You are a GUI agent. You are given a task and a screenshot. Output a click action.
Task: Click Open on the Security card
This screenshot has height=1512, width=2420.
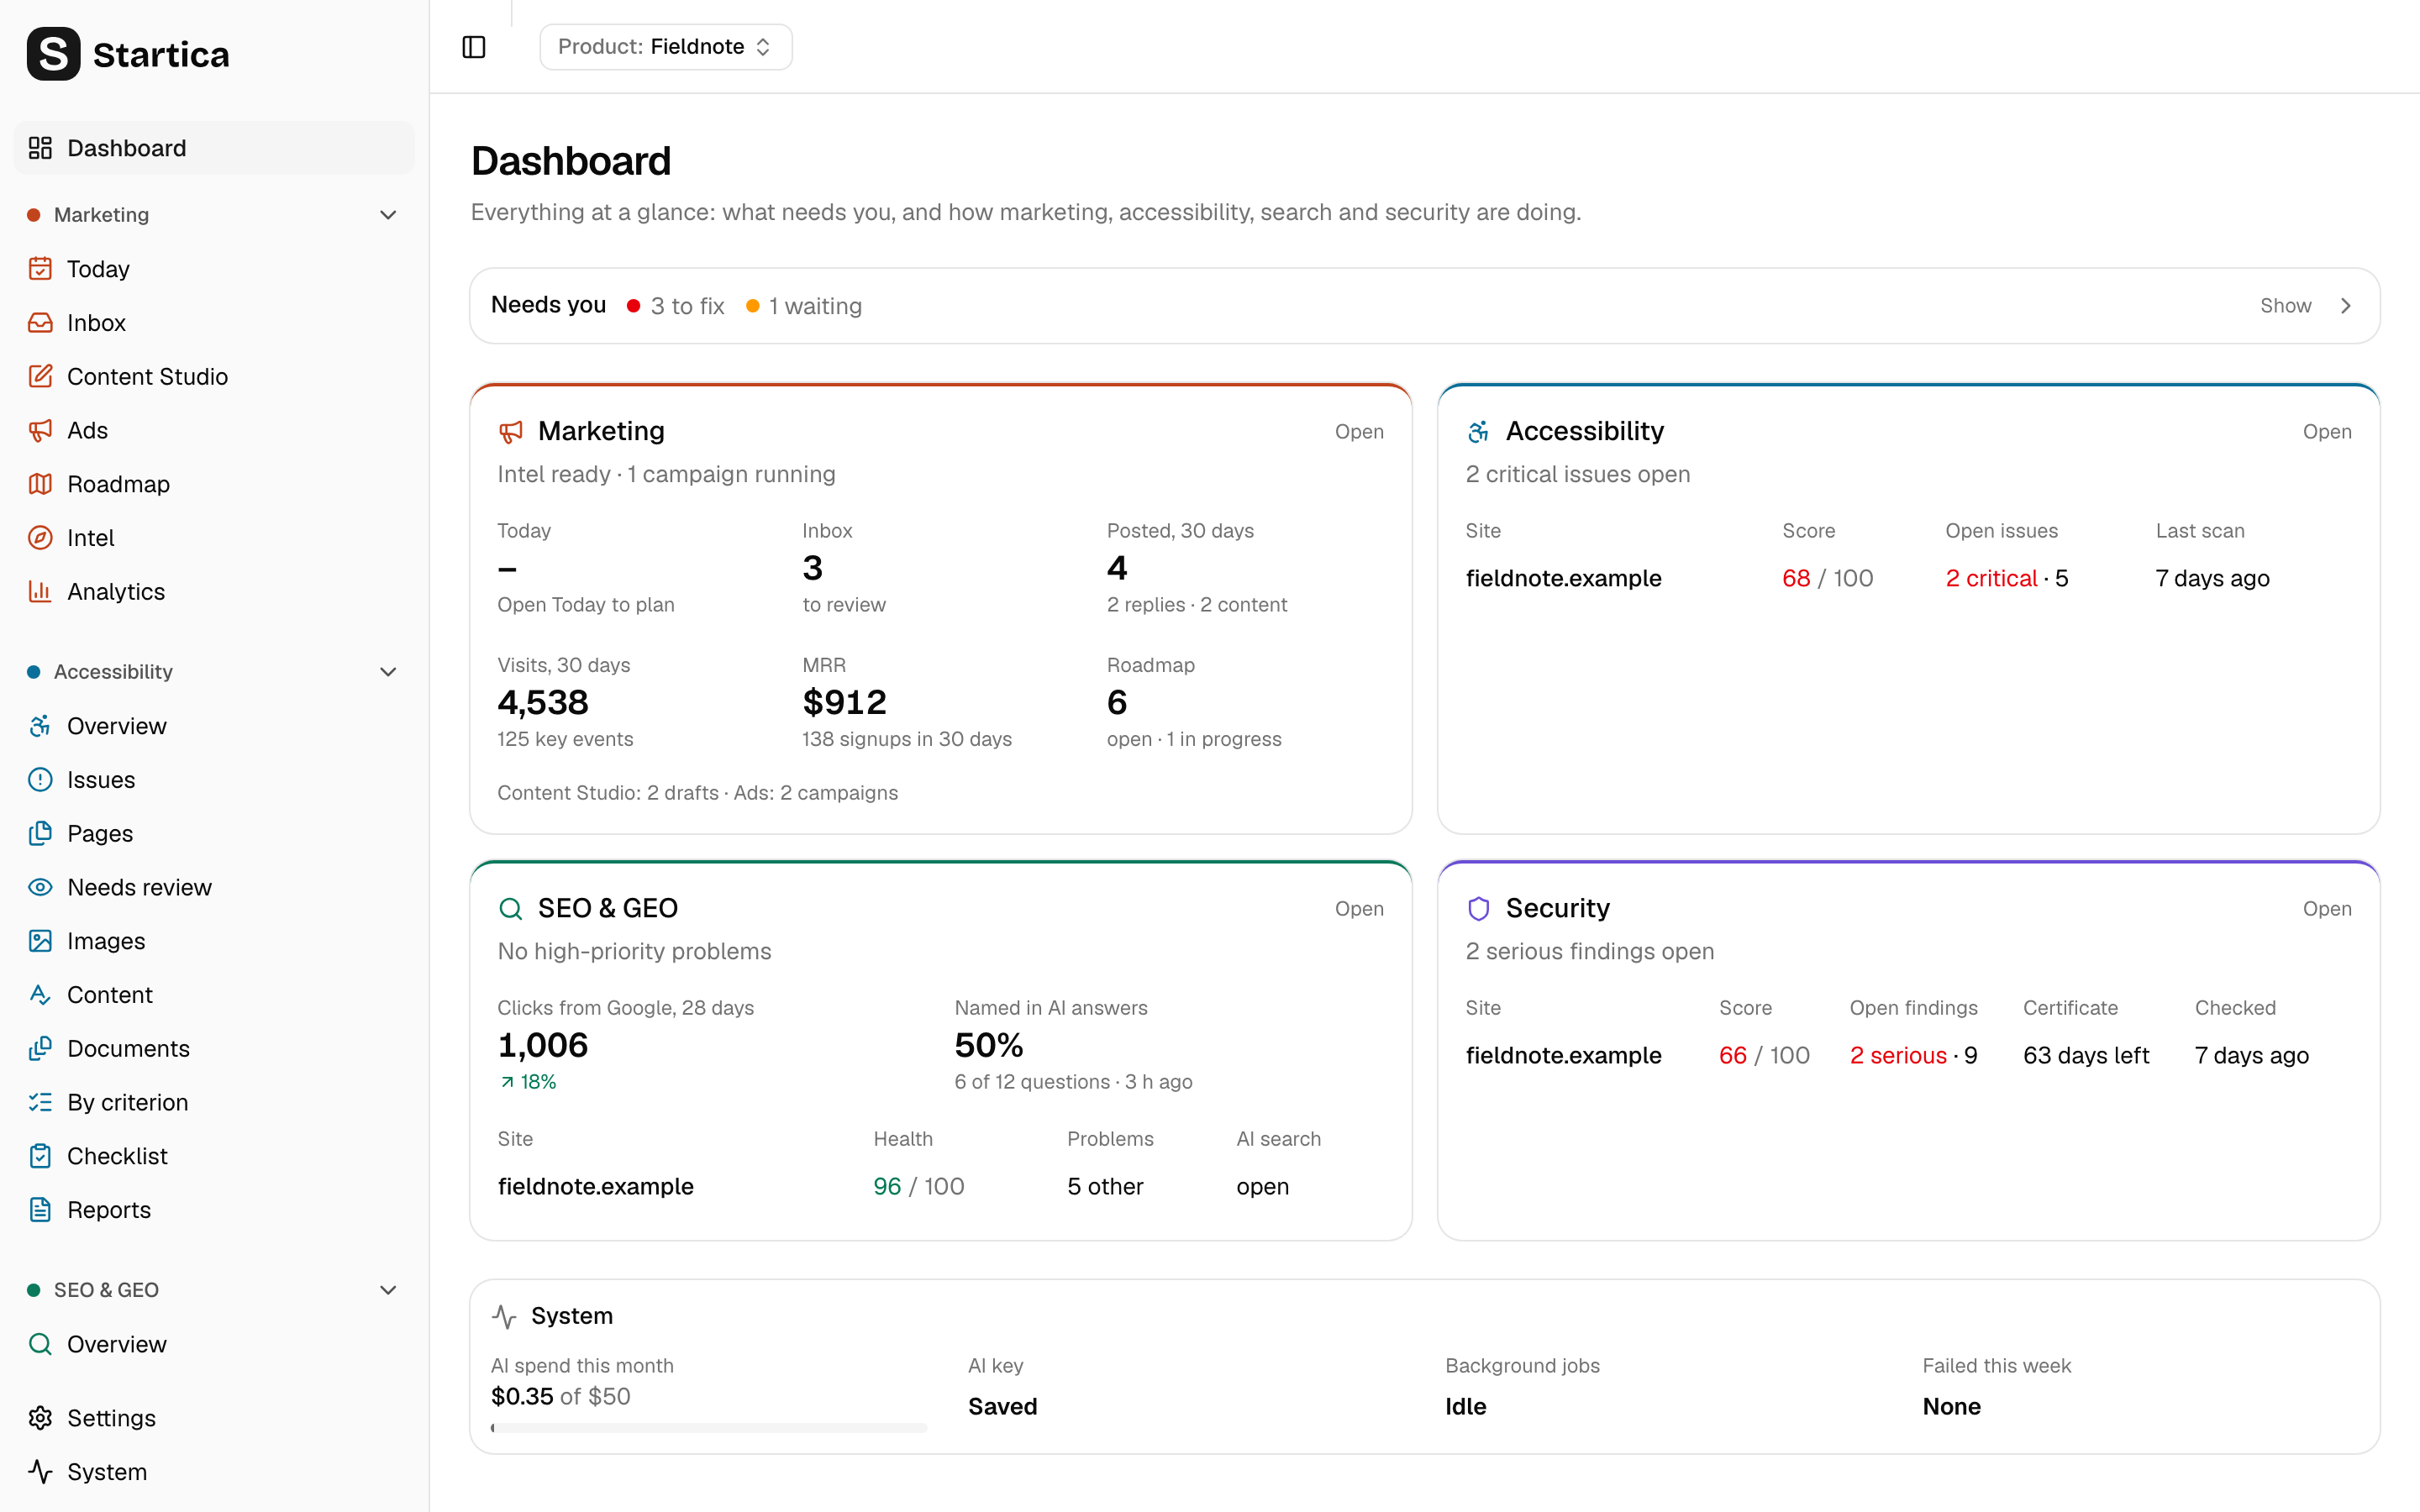(x=2327, y=909)
